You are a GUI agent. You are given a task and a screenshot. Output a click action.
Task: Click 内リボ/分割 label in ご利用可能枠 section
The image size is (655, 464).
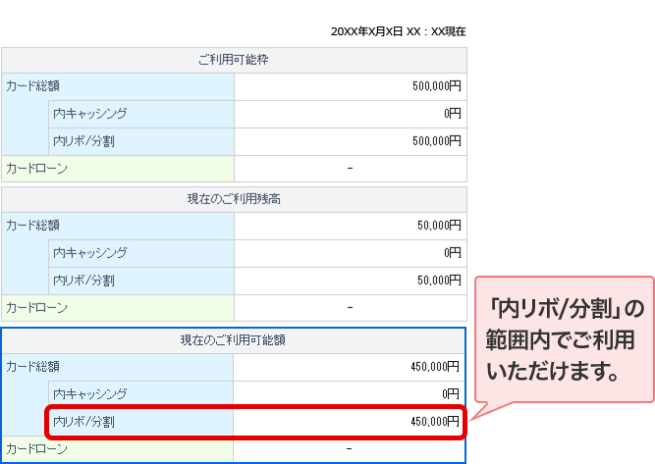coord(83,141)
